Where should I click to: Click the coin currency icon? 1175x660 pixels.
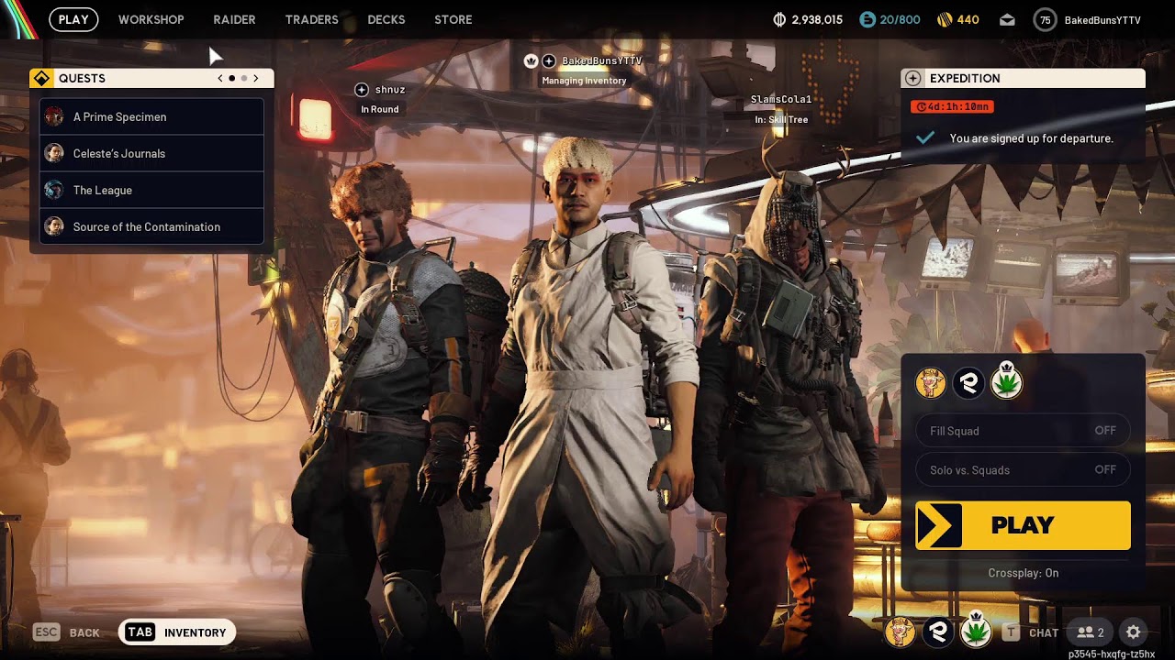click(x=780, y=19)
